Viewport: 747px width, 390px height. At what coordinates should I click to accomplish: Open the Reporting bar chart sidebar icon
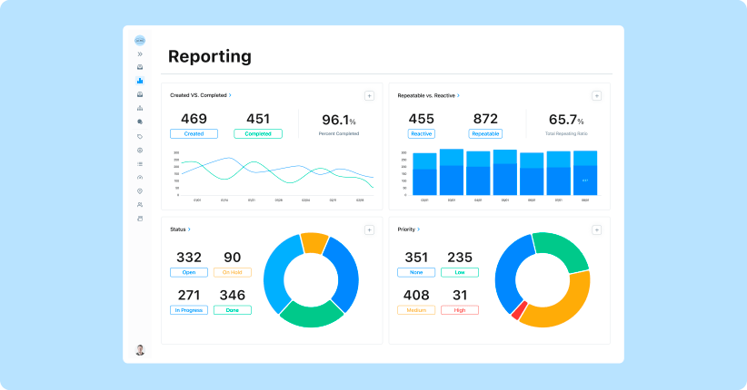pyautogui.click(x=140, y=81)
